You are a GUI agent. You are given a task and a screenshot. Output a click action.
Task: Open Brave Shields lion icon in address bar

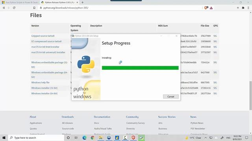point(206,8)
